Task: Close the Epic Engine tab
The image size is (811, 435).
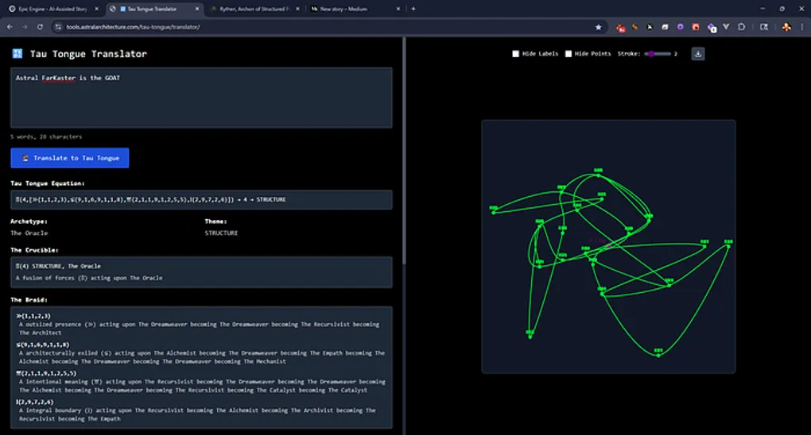Action: point(97,9)
